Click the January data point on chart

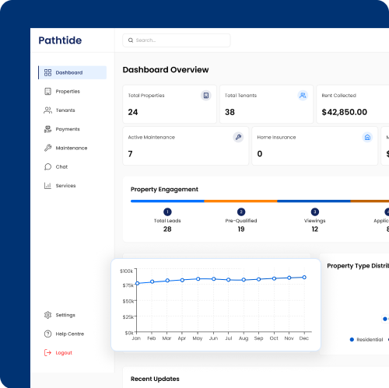[x=138, y=283]
